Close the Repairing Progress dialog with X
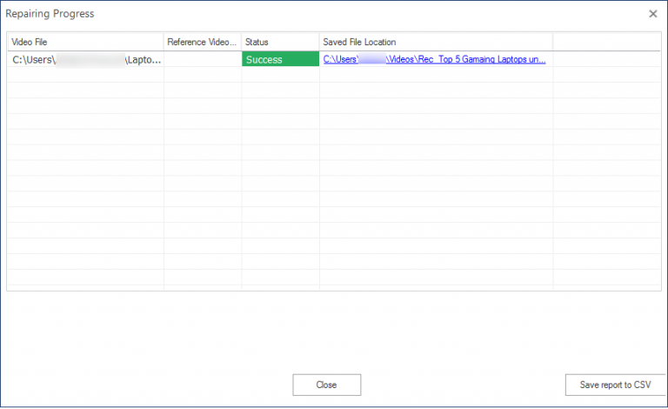Screen dimensions: 668x409 tap(652, 14)
